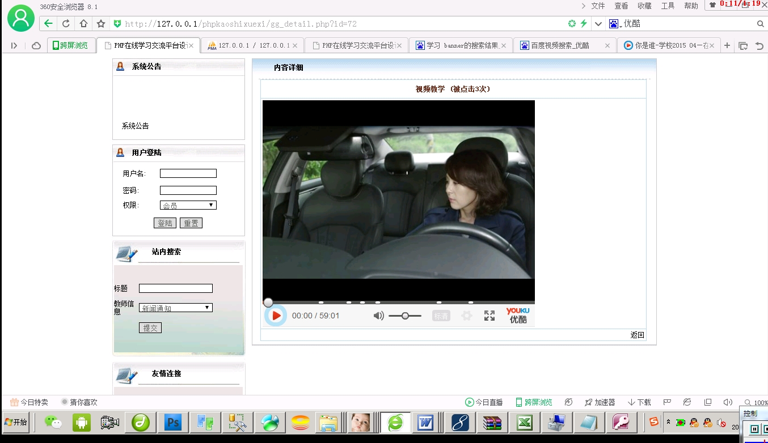The width and height of the screenshot is (768, 443).
Task: Open the Android icon in the taskbar
Action: coord(82,423)
